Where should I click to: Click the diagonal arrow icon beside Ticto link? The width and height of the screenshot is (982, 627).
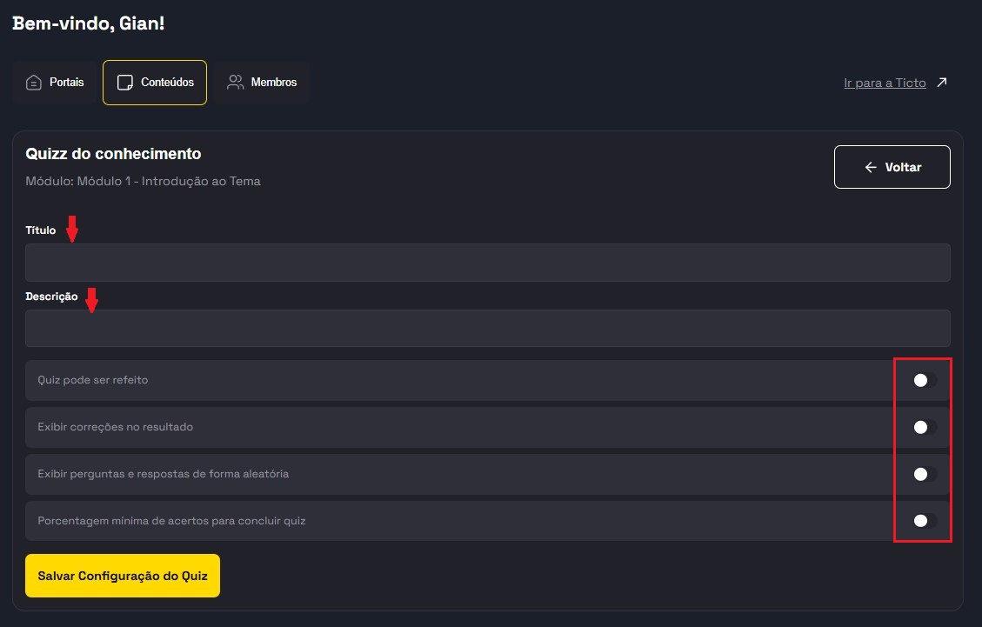[941, 83]
